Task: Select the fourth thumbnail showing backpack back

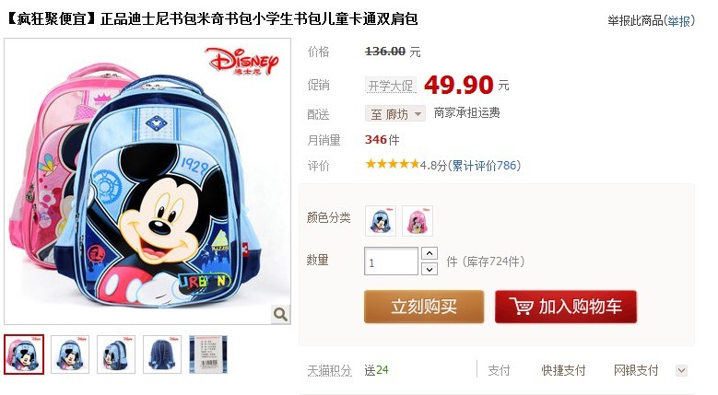Action: click(162, 354)
